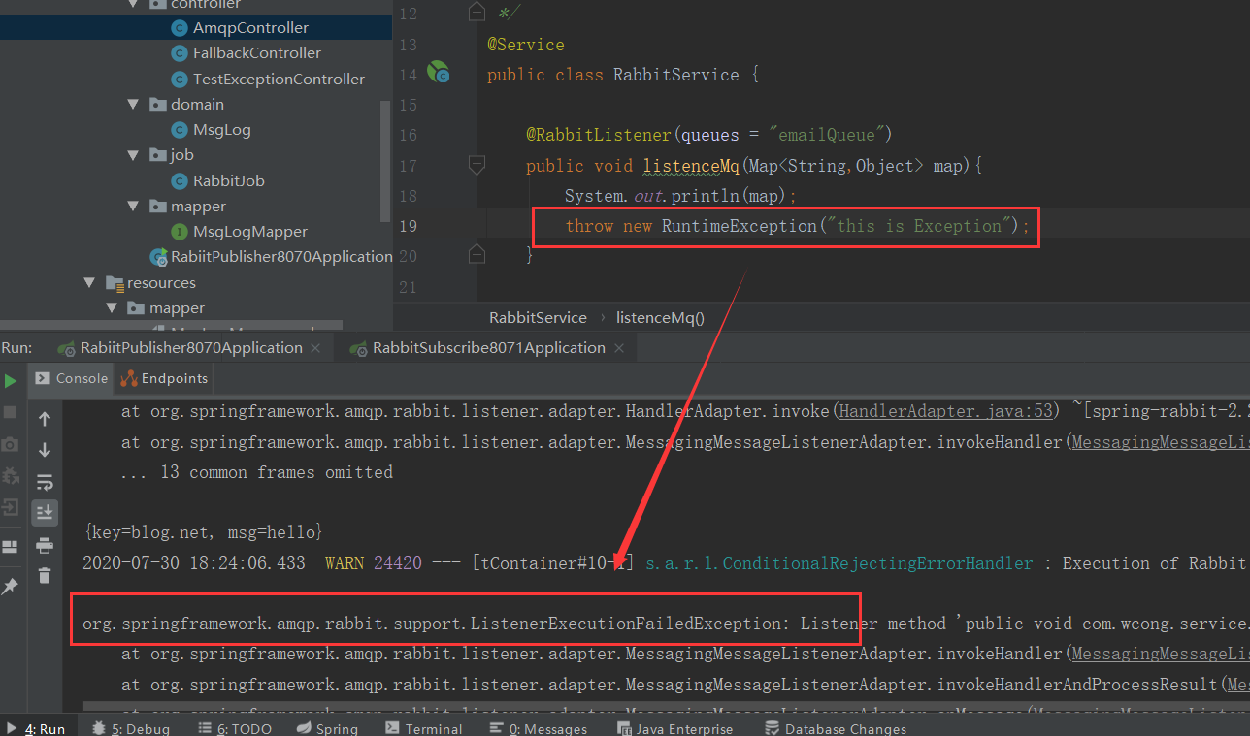Click the listenceMq method name in editor
The width and height of the screenshot is (1250, 736).
691,166
